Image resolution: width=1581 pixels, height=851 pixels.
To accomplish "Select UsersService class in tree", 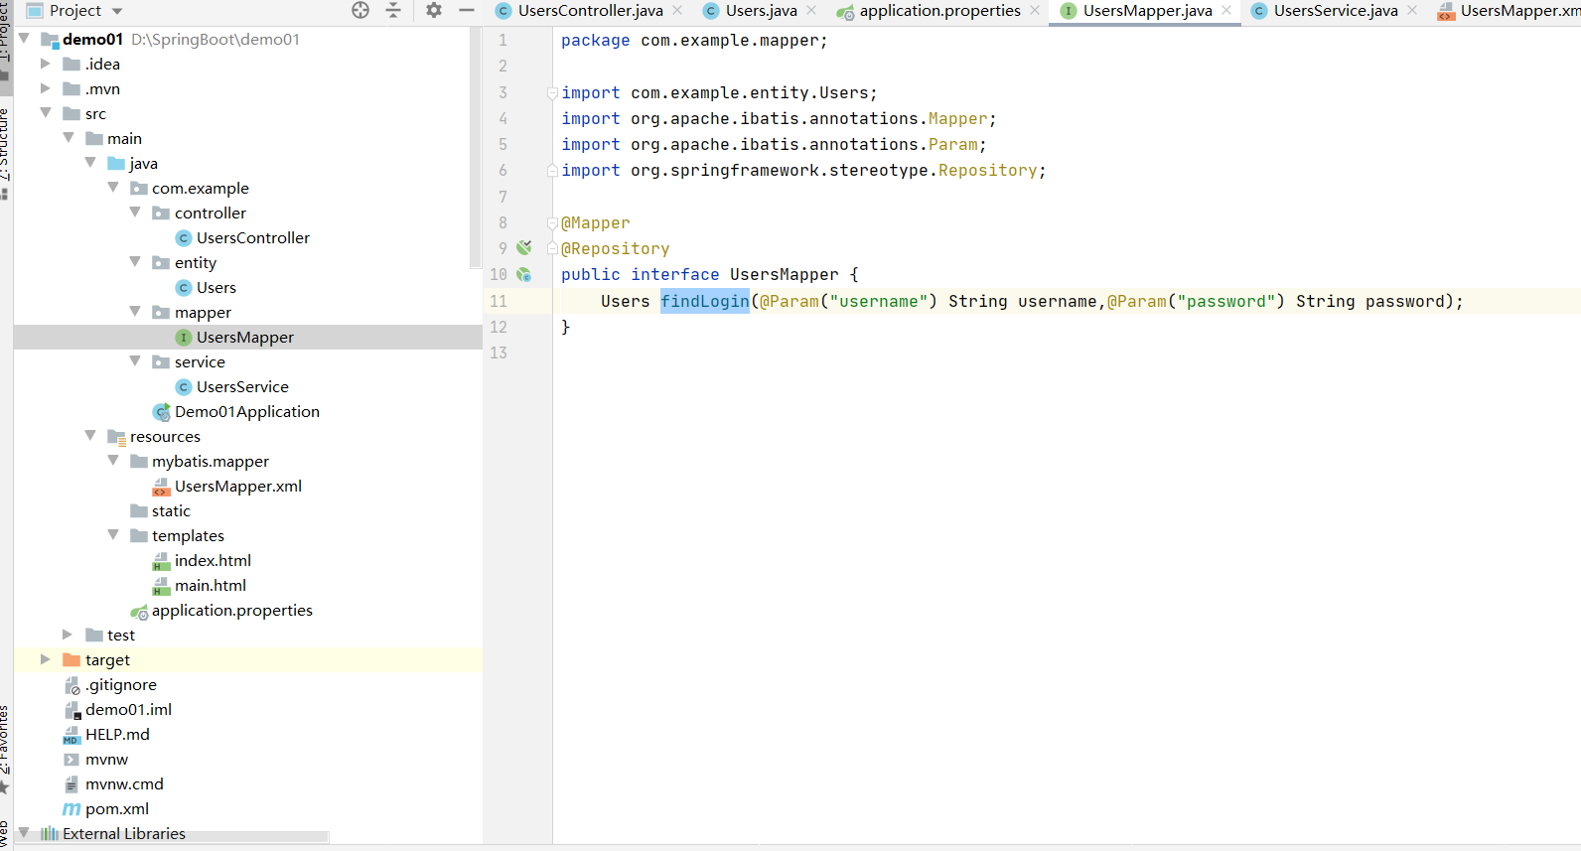I will [x=232, y=387].
